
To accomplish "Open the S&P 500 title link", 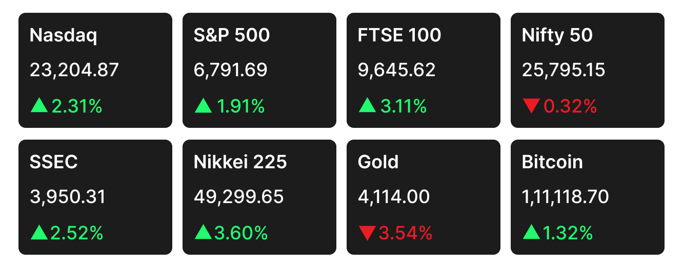I will 232,35.
